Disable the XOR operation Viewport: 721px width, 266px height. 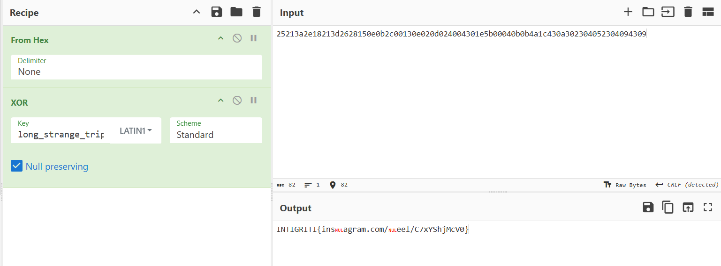pos(237,100)
